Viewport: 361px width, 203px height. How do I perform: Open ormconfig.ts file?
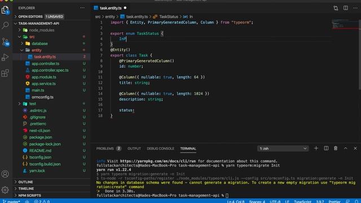coord(42,97)
